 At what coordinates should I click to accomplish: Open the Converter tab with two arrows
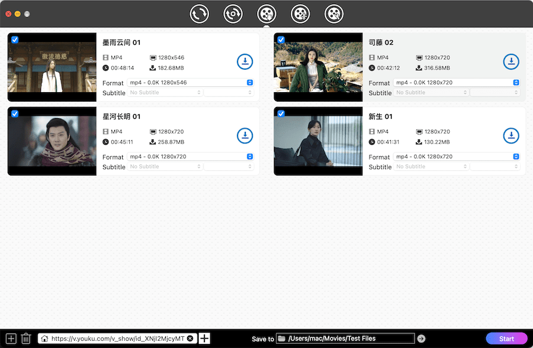click(x=199, y=14)
